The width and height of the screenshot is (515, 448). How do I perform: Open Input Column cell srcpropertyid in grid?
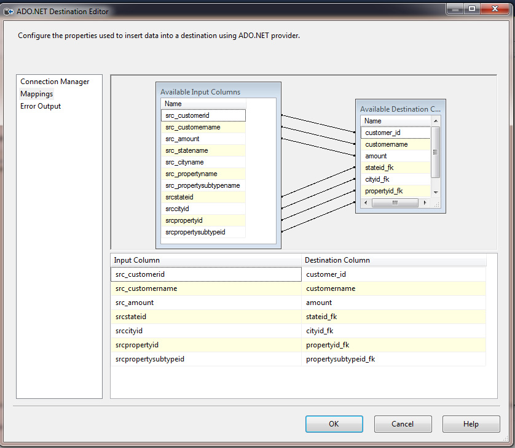[206, 345]
